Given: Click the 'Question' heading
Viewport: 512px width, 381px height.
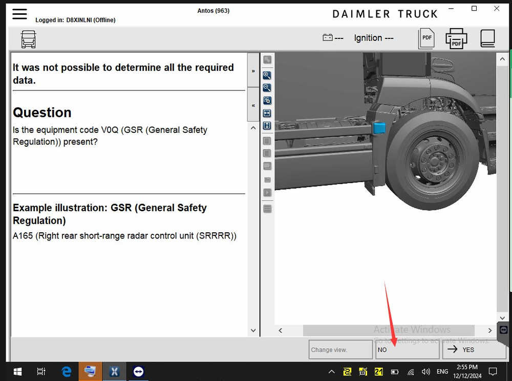Looking at the screenshot, I should (42, 112).
